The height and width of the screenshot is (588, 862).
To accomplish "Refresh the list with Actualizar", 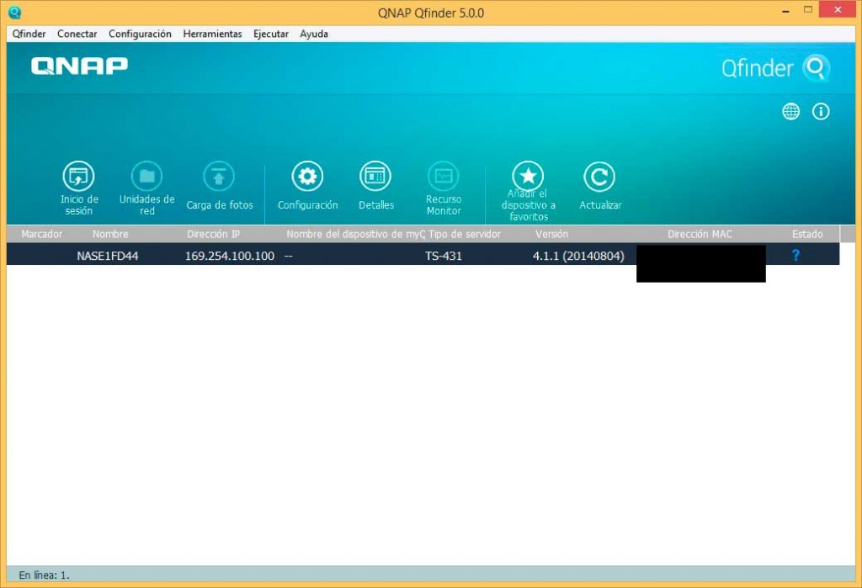I will 599,177.
